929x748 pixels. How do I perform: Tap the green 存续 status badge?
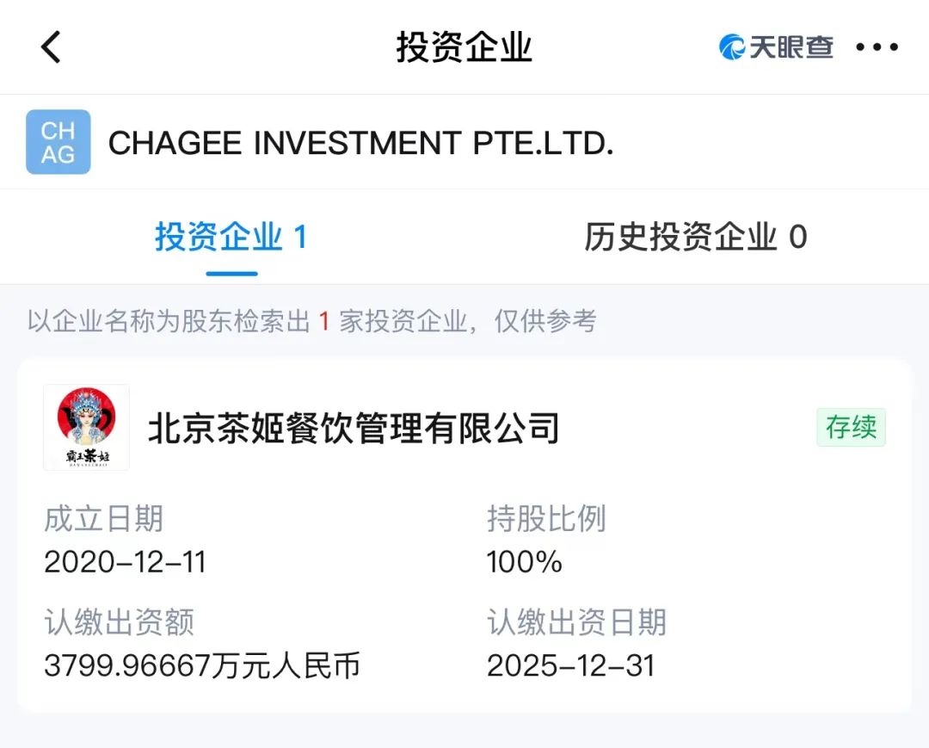pyautogui.click(x=851, y=428)
